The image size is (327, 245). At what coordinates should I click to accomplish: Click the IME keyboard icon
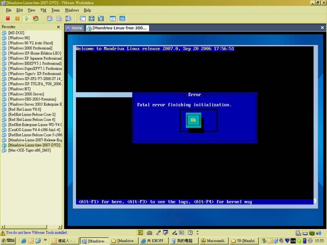tap(149, 232)
